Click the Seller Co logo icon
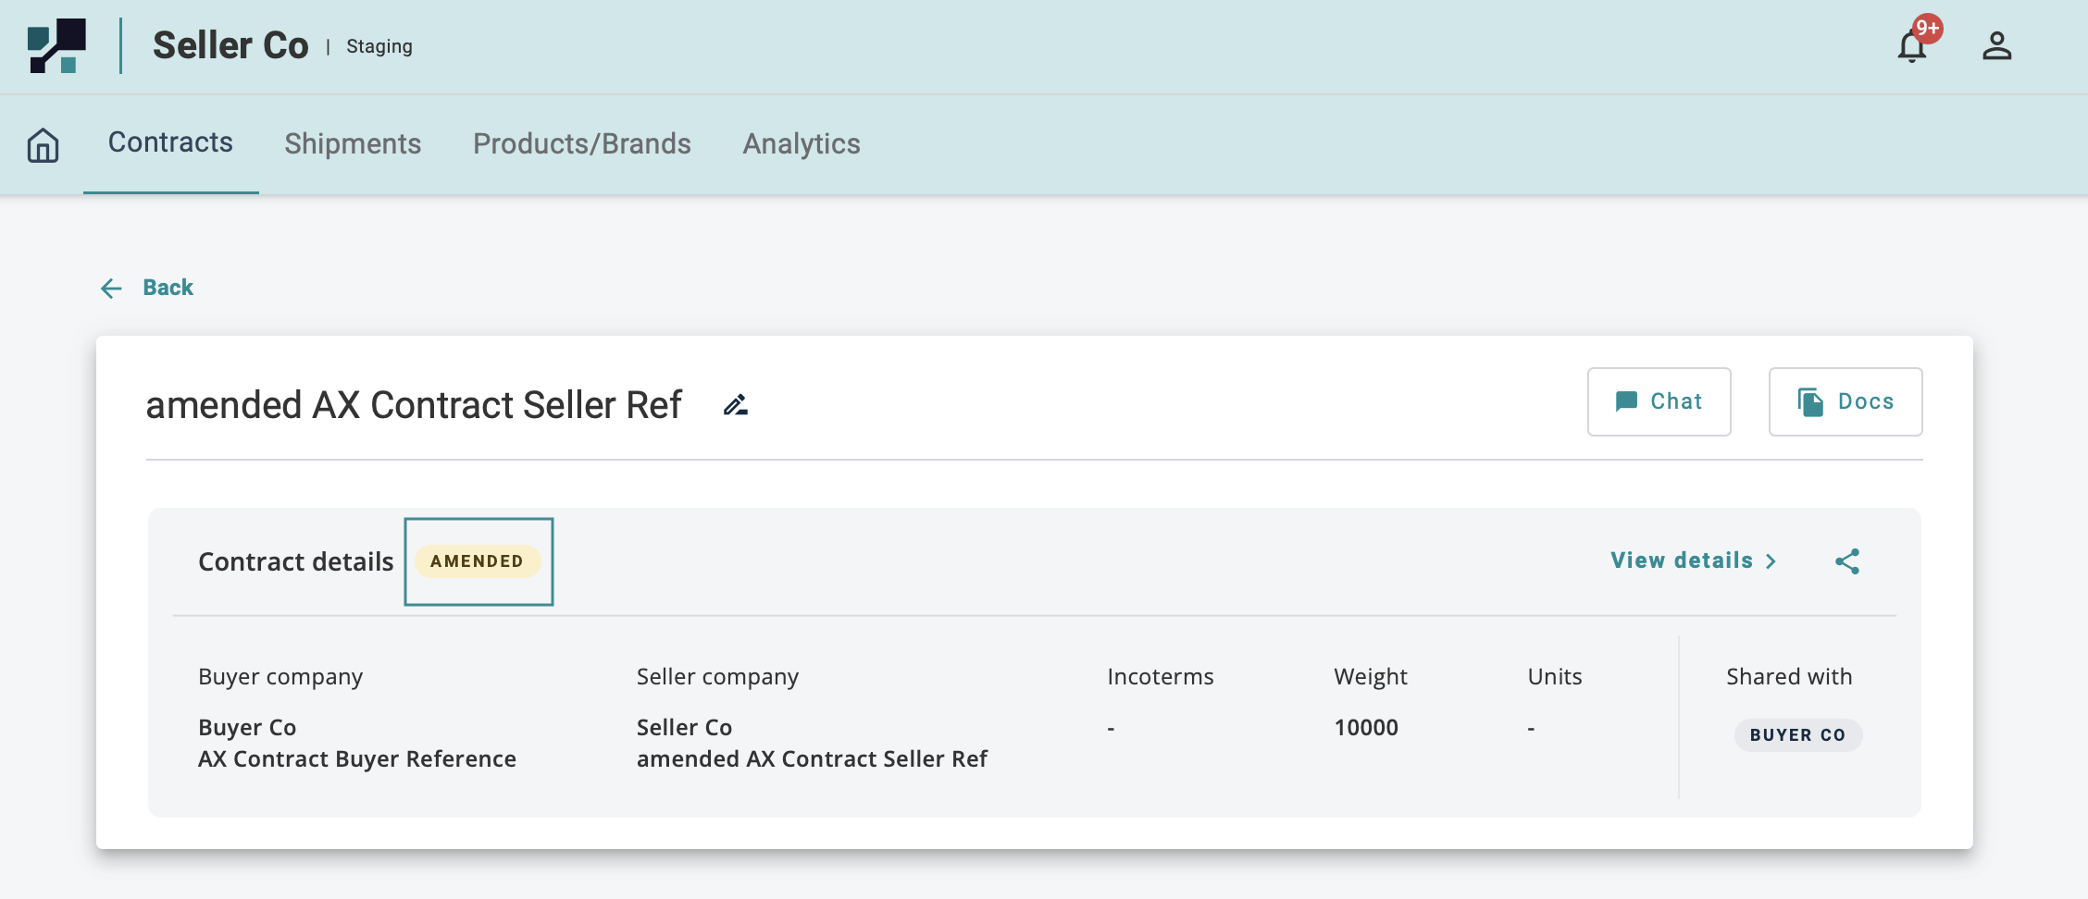 pyautogui.click(x=56, y=45)
